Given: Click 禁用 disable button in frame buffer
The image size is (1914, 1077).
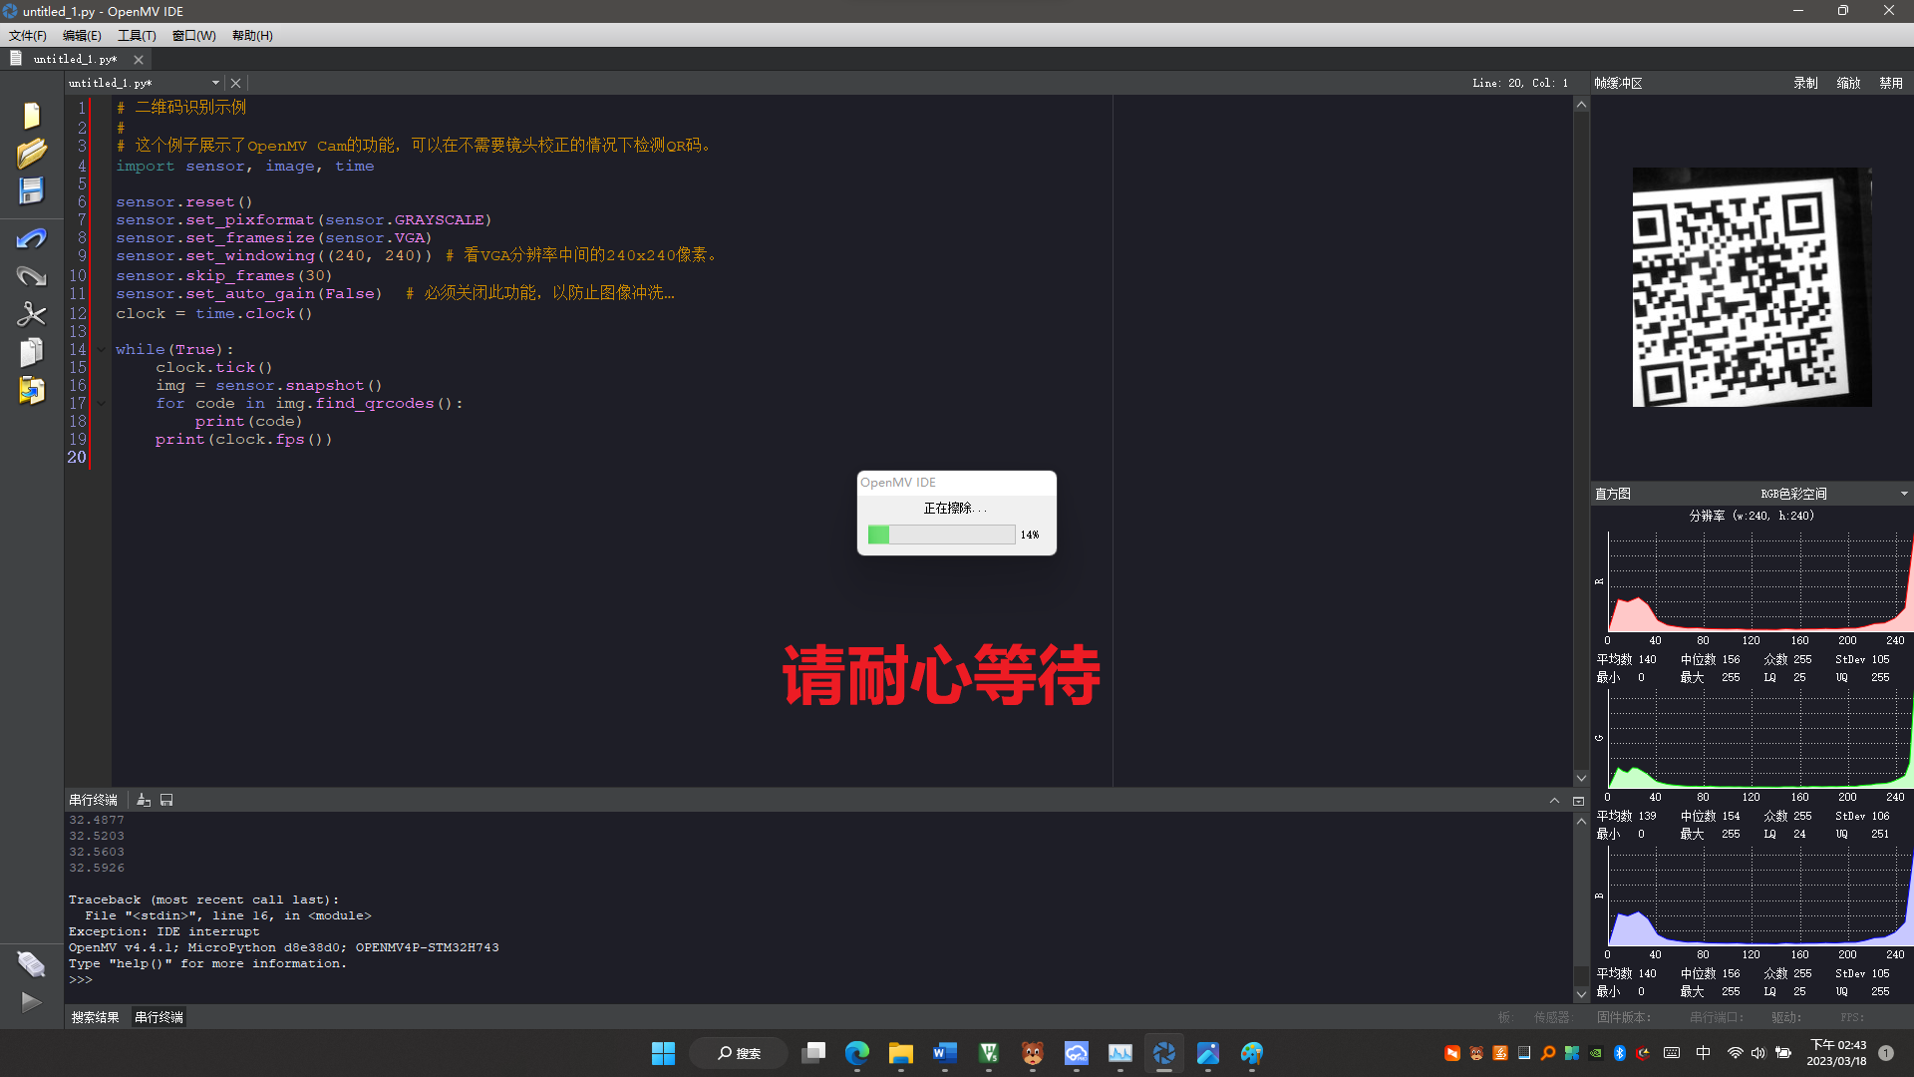Looking at the screenshot, I should tap(1891, 83).
